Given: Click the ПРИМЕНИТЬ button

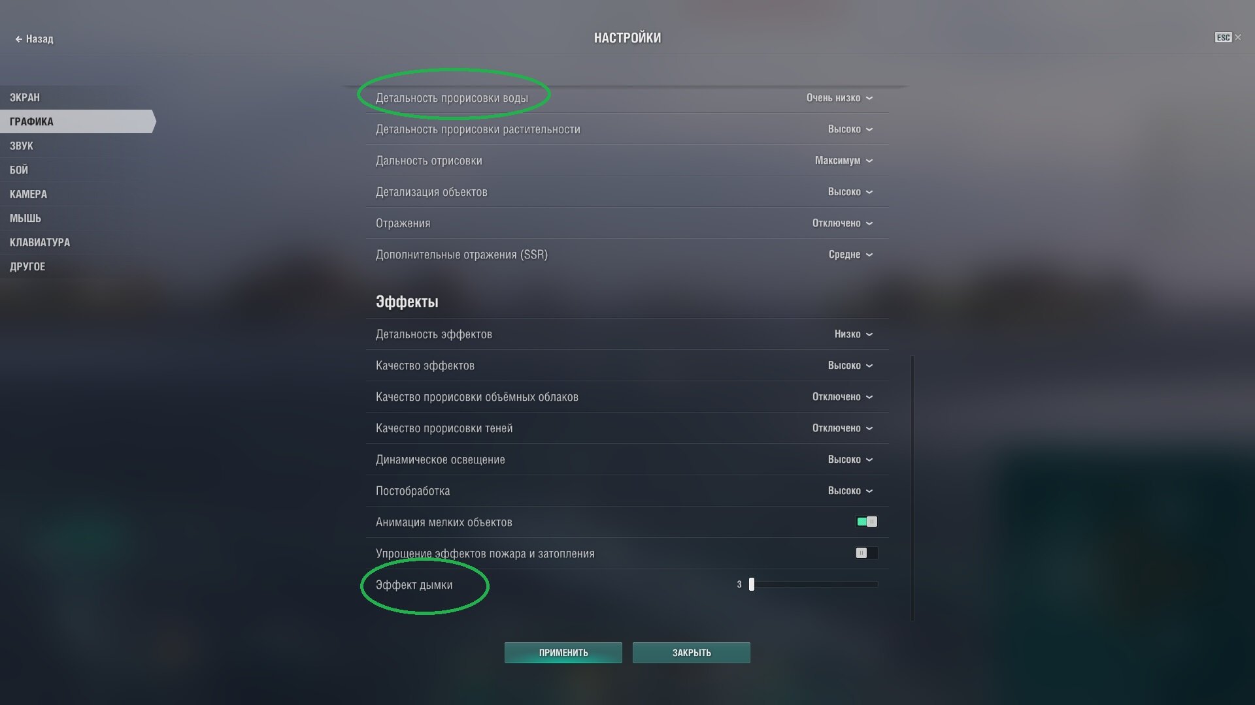Looking at the screenshot, I should coord(563,653).
